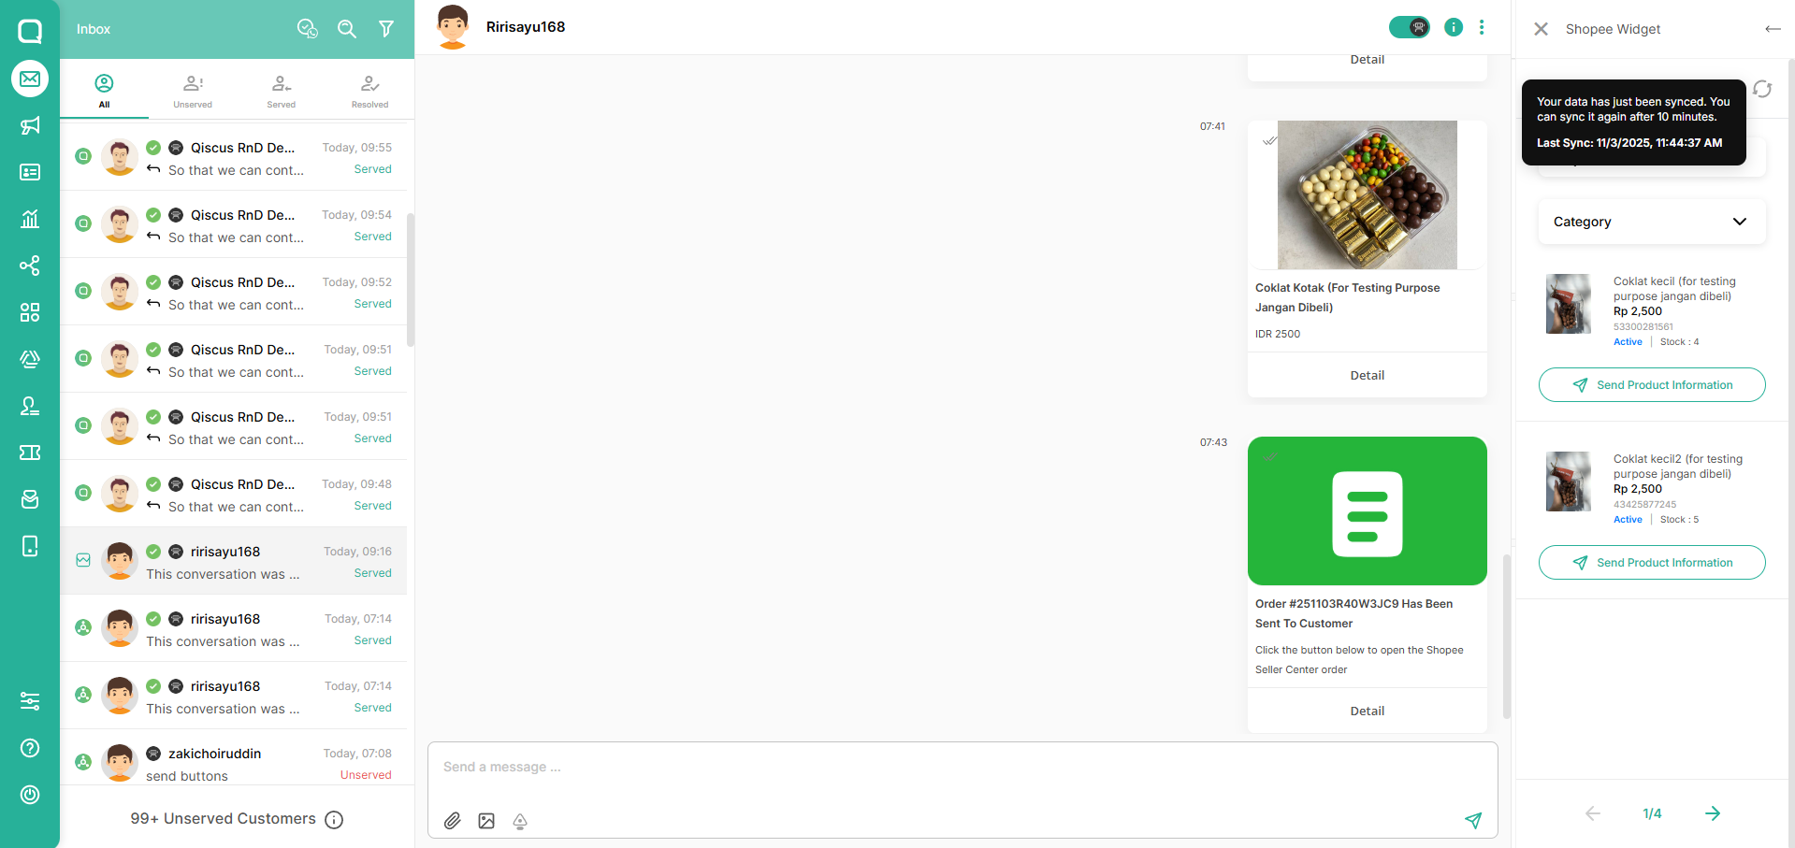Viewport: 1795px width, 848px height.
Task: Click the green order document image
Action: pos(1368,510)
